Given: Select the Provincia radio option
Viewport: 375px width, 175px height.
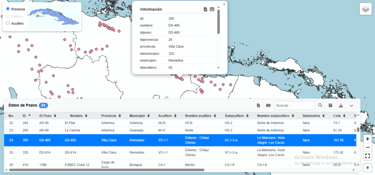Looking at the screenshot, I should [x=8, y=9].
